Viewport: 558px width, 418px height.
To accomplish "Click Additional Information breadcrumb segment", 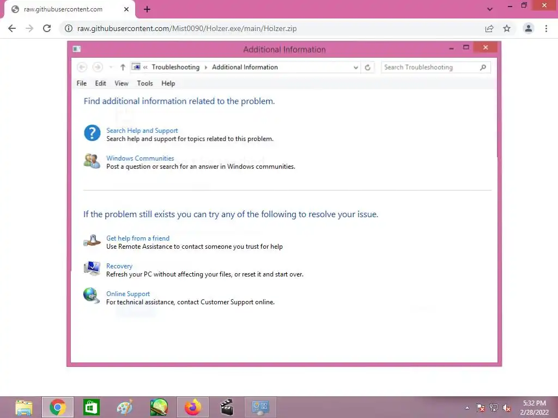I will click(245, 67).
